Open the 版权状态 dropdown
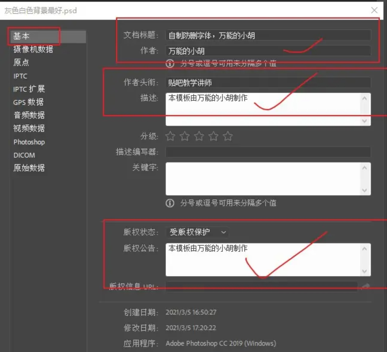387x352 pixels. coord(197,232)
